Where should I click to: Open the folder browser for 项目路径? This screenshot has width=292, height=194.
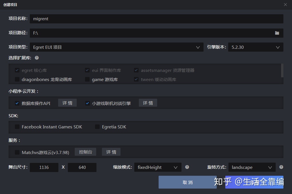click(277, 33)
